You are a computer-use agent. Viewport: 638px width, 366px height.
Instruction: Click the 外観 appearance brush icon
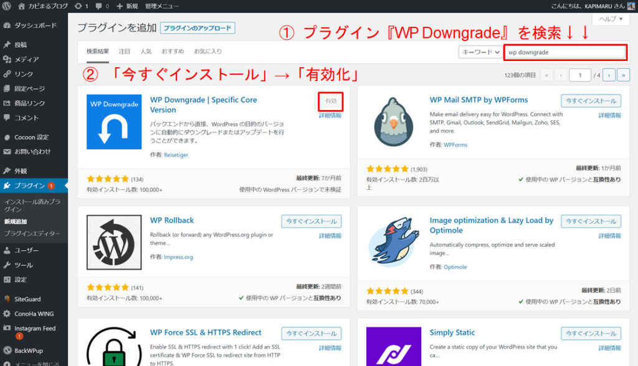(7, 171)
